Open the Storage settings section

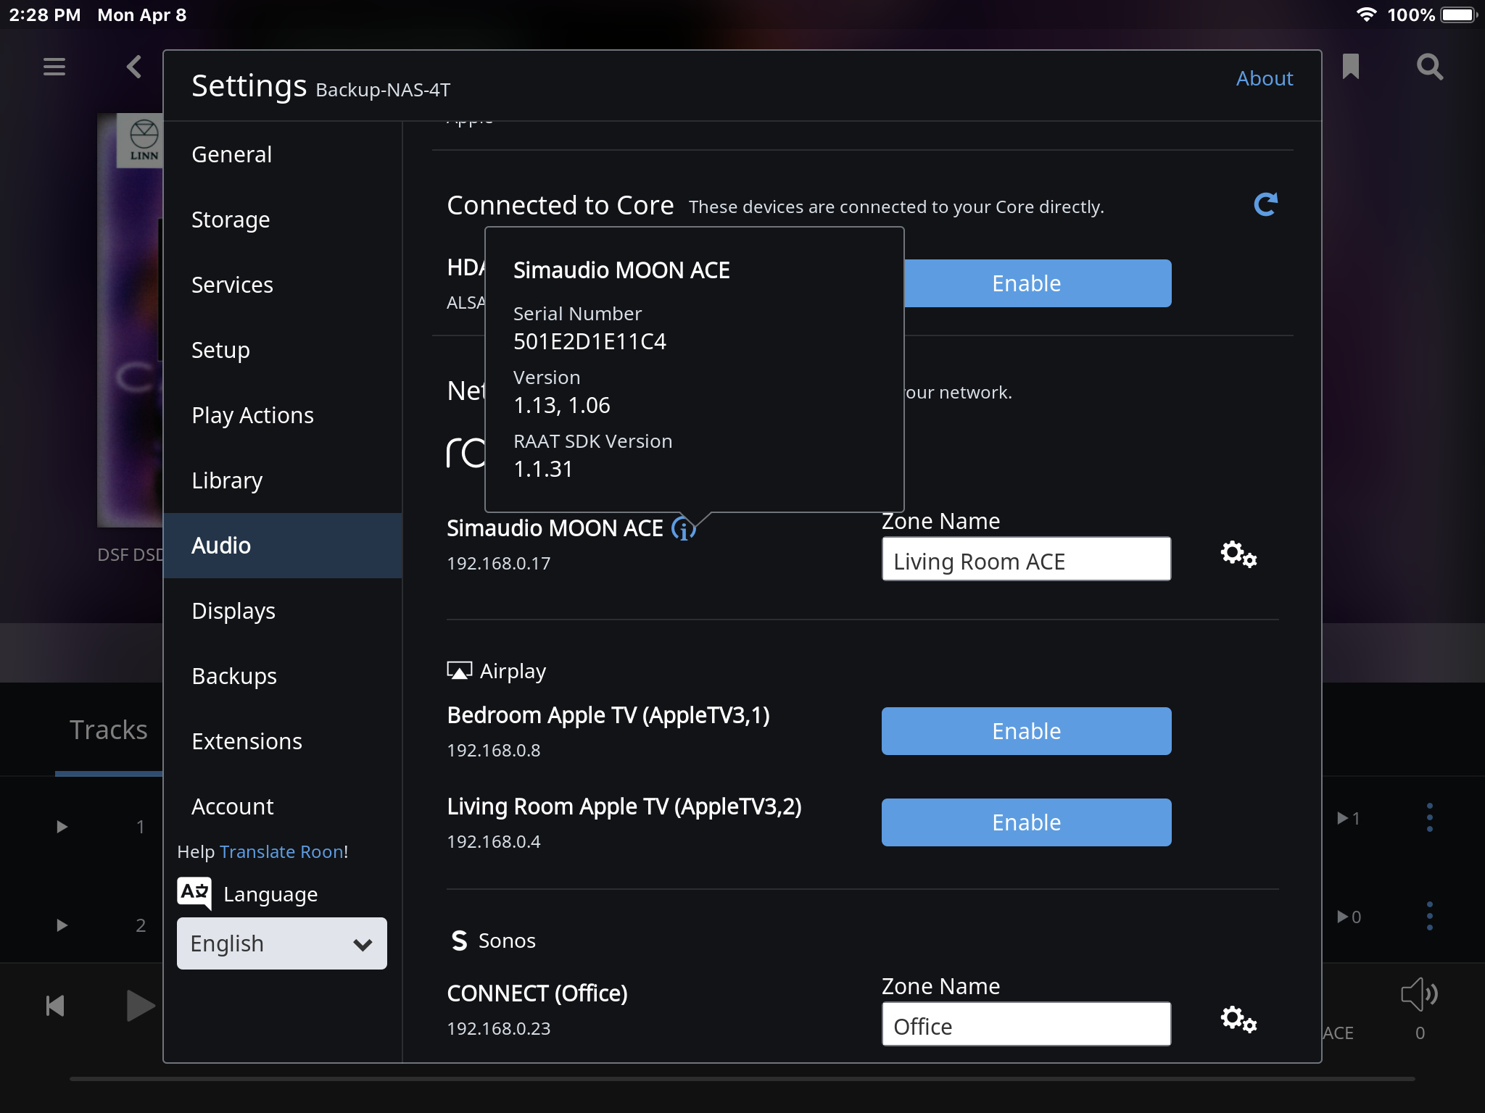pyautogui.click(x=283, y=220)
